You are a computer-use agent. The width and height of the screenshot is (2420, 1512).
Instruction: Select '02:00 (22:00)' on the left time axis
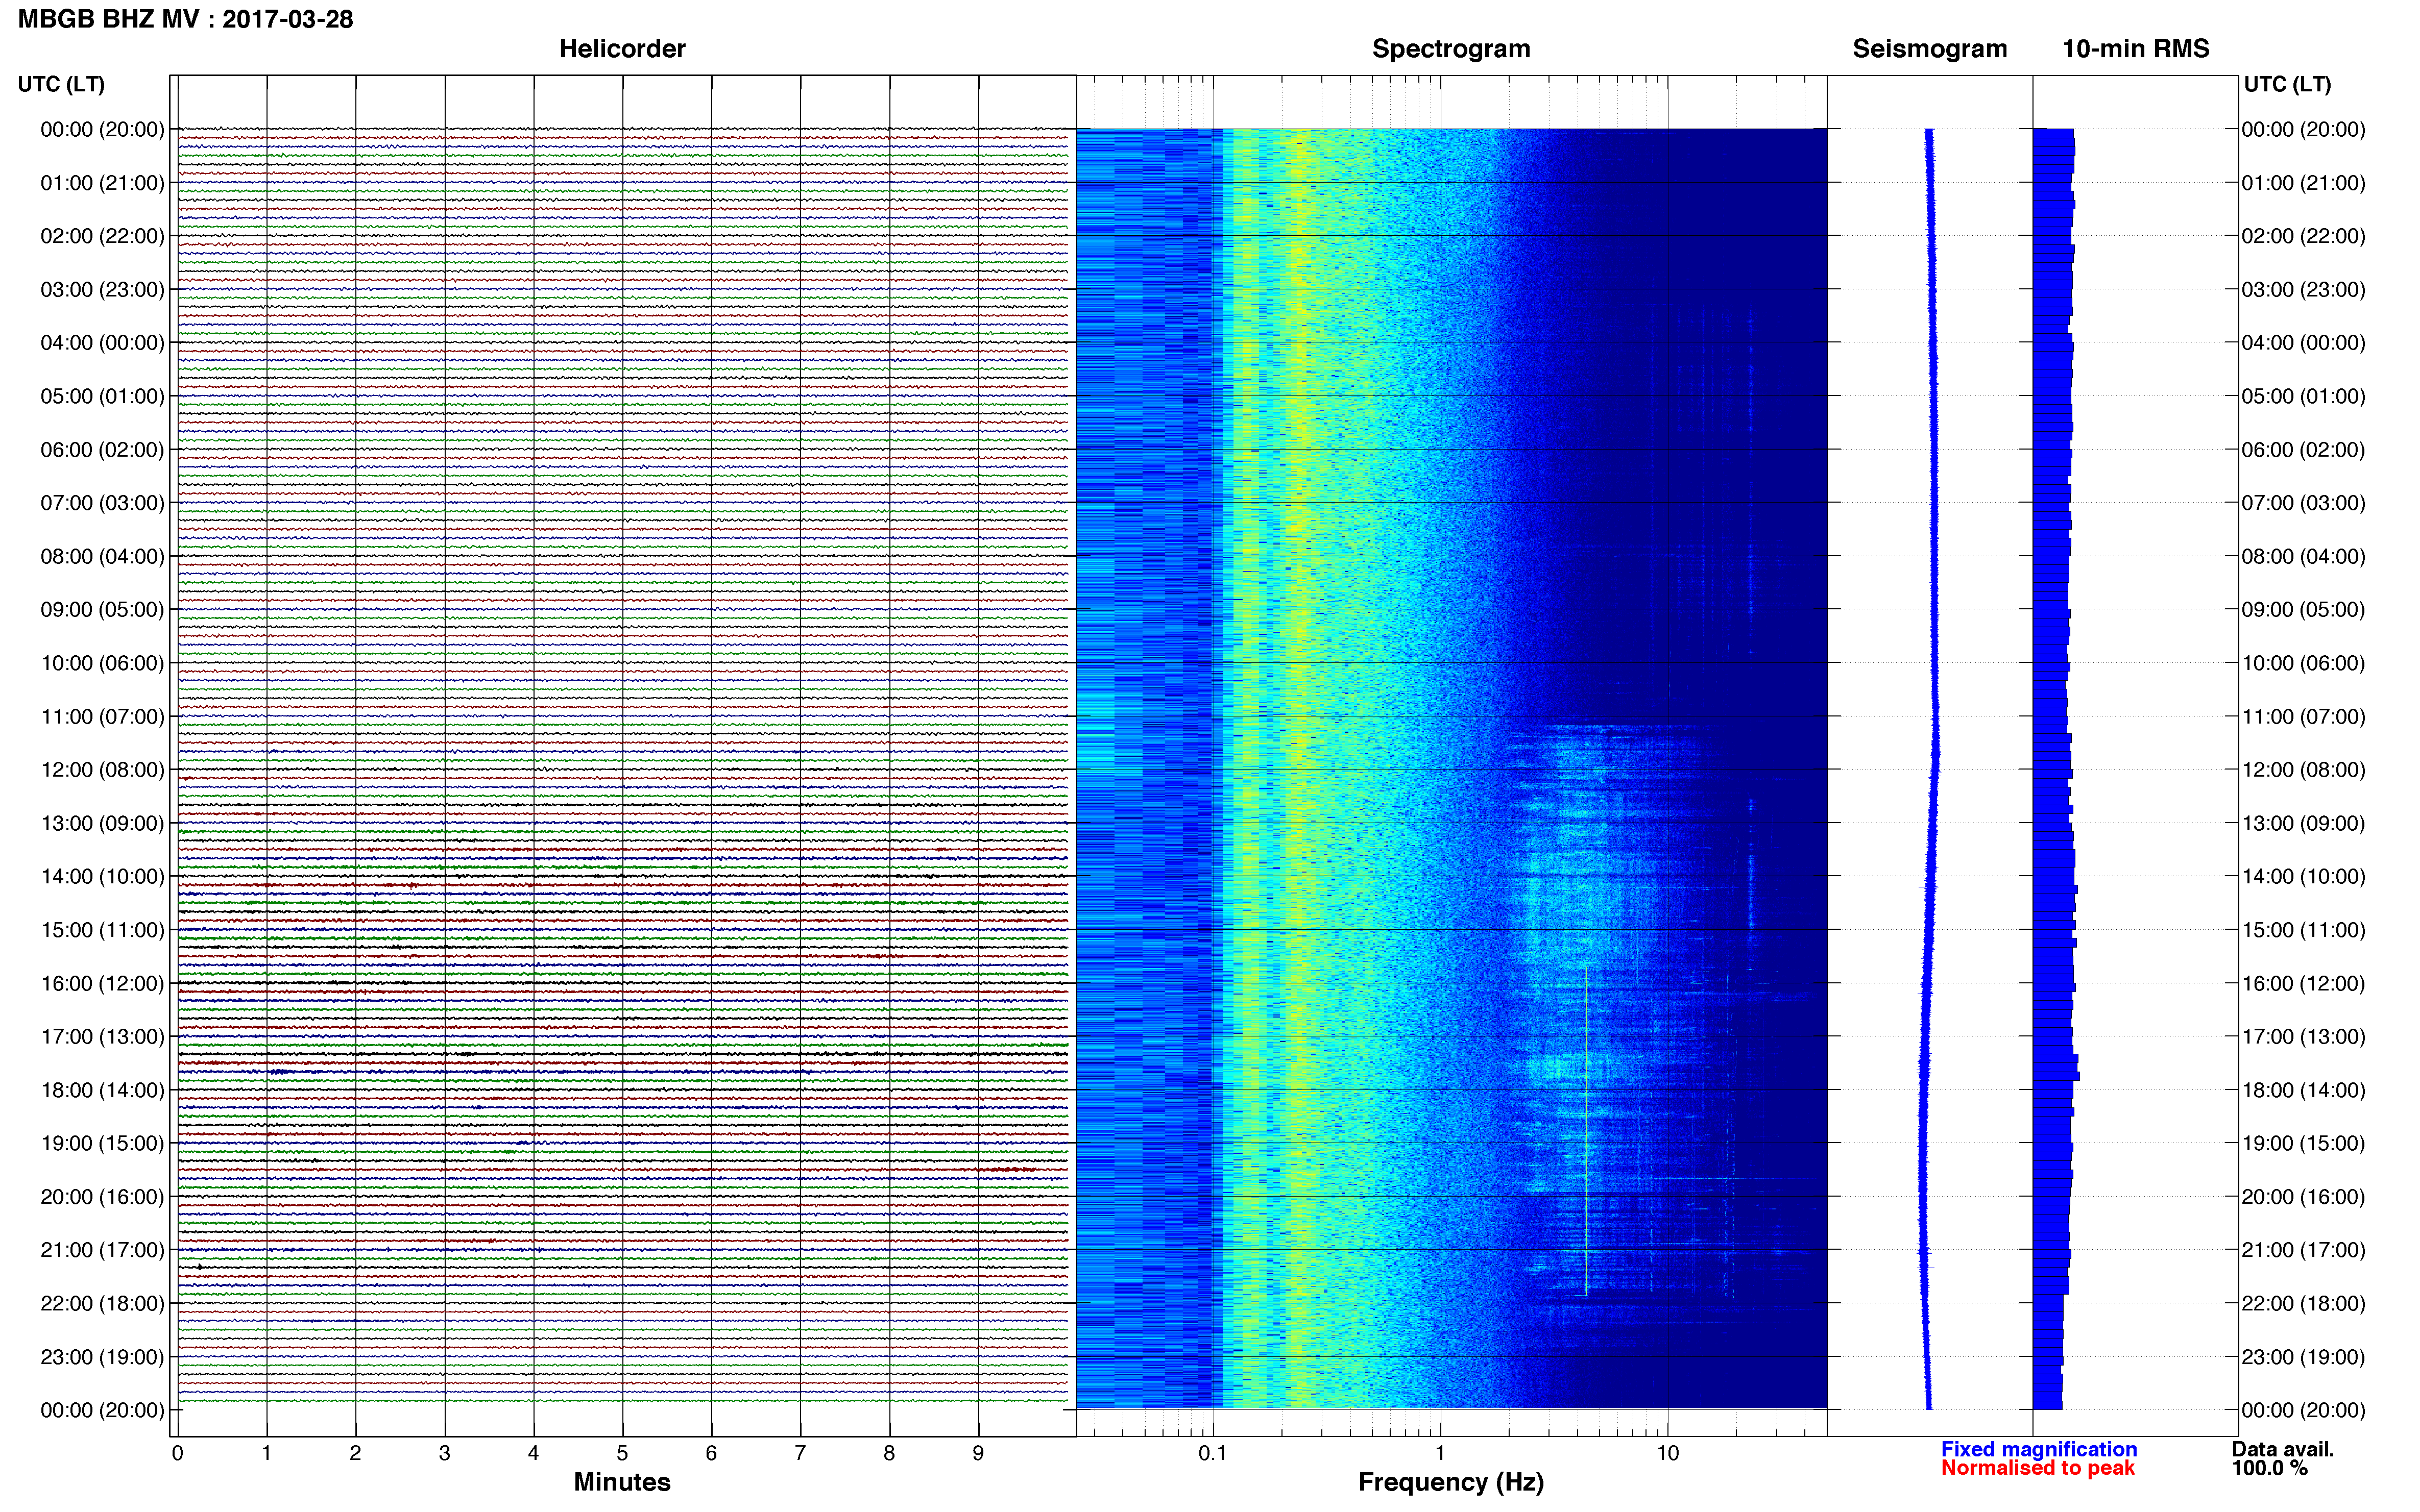pyautogui.click(x=102, y=236)
